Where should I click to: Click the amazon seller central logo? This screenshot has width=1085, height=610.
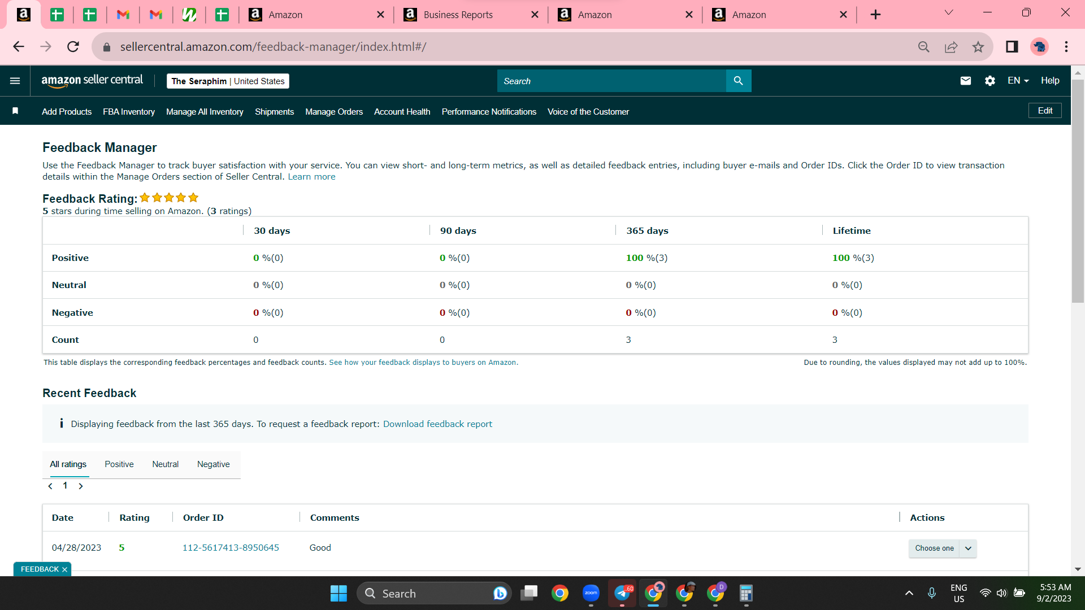[x=92, y=81]
